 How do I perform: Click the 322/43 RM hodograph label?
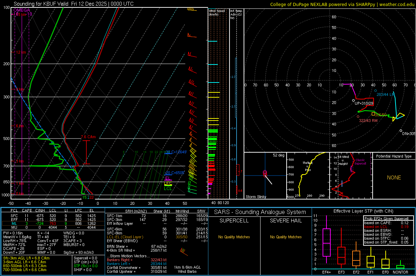[x=368, y=121]
